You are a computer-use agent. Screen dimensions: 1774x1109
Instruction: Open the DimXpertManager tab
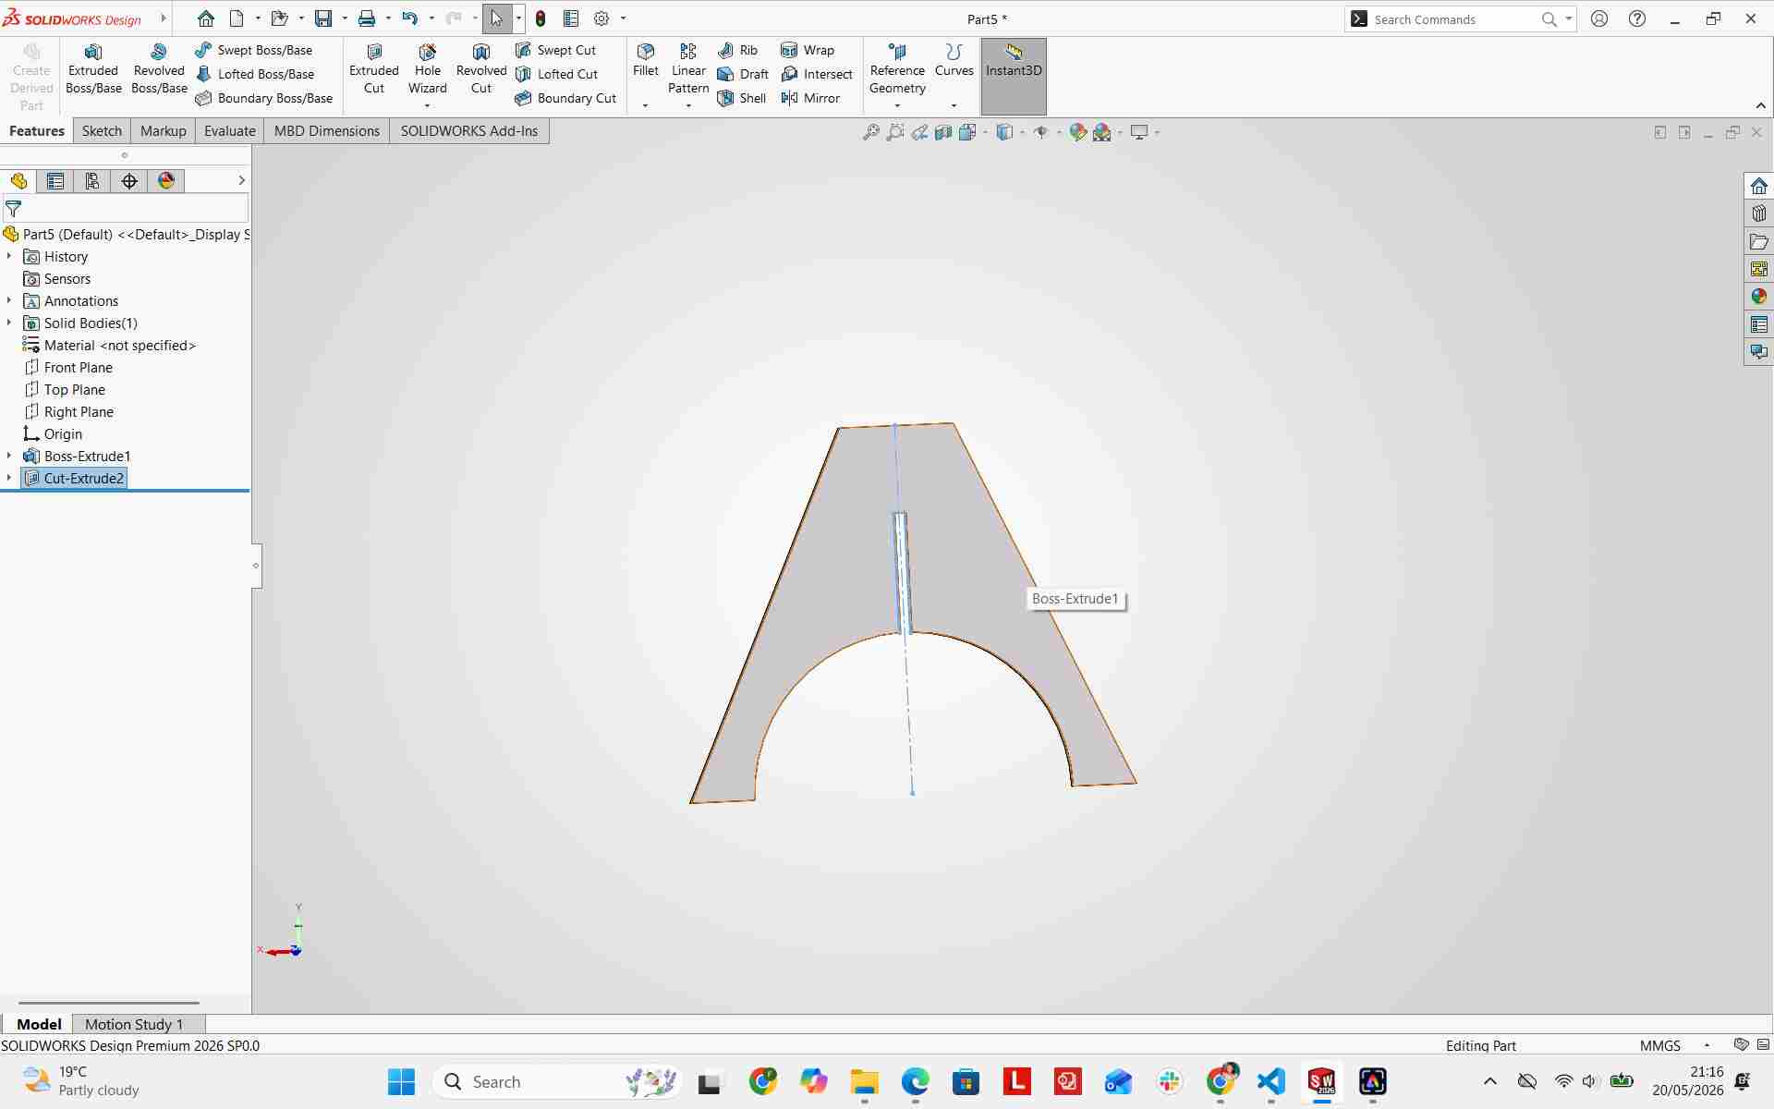tap(129, 181)
